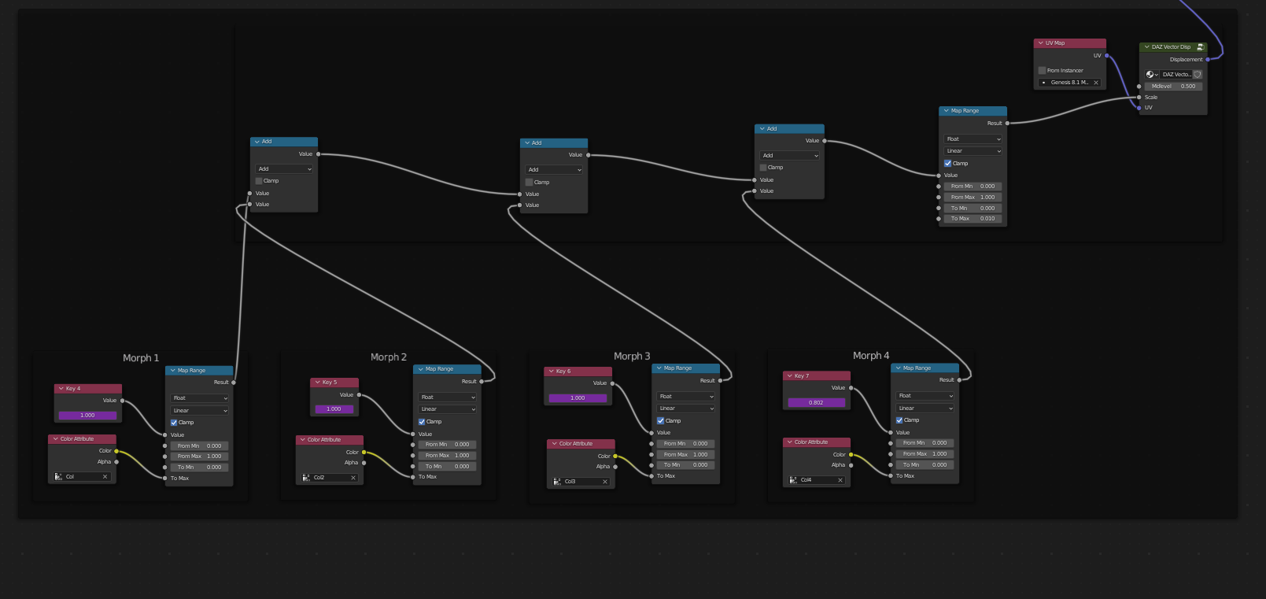Image resolution: width=1266 pixels, height=599 pixels.
Task: Open the Float data type dropdown in Morph 1
Action: tap(200, 398)
